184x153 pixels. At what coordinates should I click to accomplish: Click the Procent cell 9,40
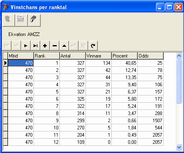tap(125, 84)
